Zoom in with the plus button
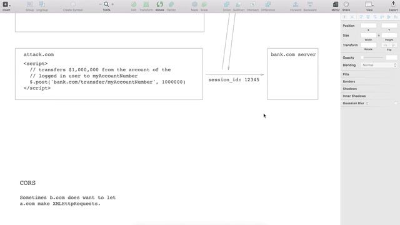 (112, 4)
